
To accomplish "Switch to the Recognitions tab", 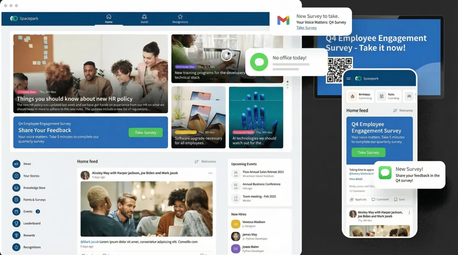I will pyautogui.click(x=180, y=19).
